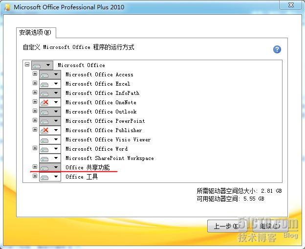The width and height of the screenshot is (305, 249).
Task: Open the Microsoft Office root install-state dropdown
Action: [42, 65]
